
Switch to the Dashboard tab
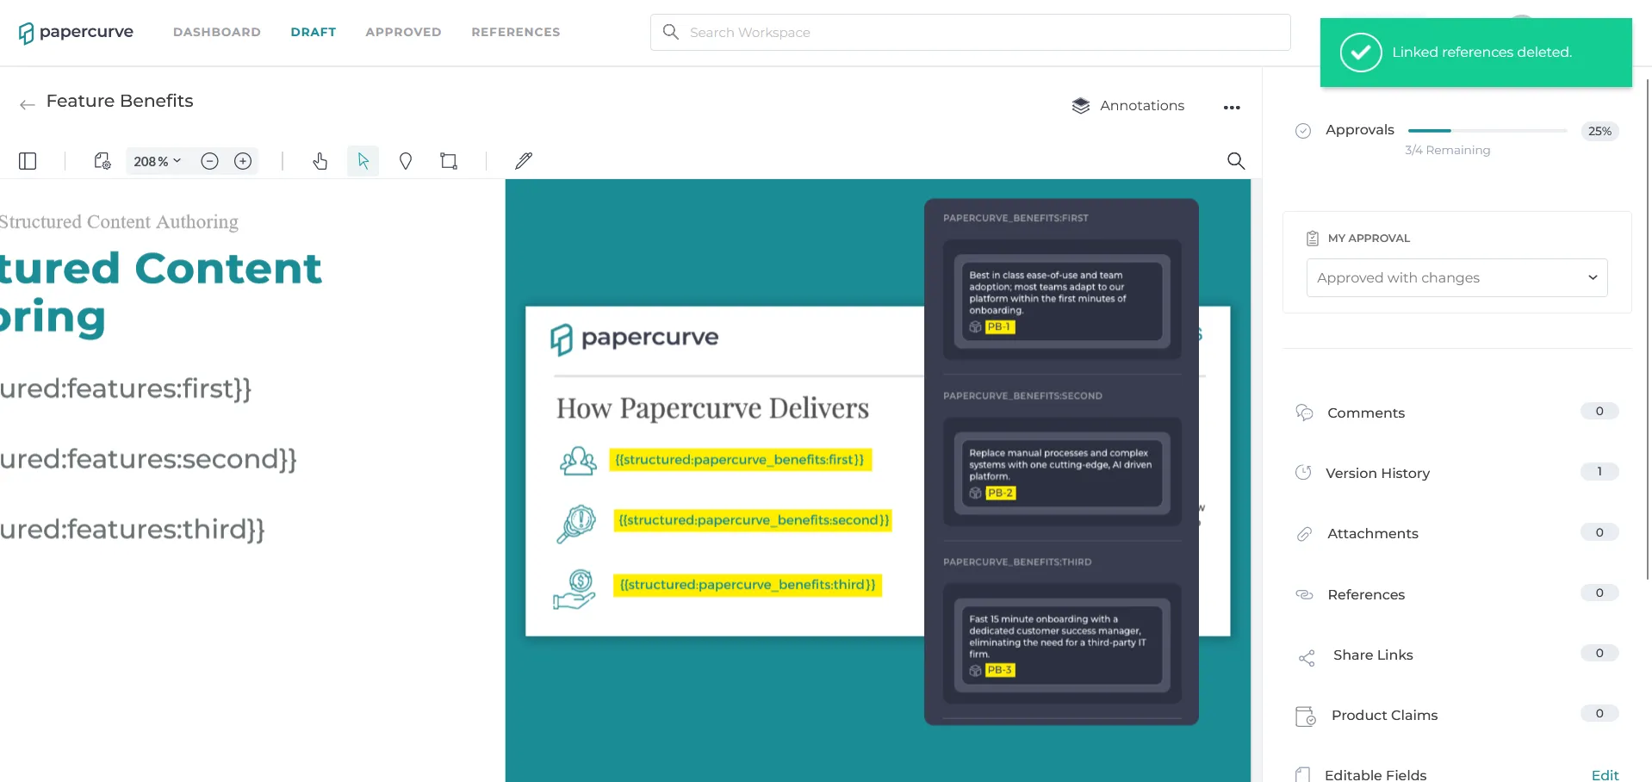[217, 32]
